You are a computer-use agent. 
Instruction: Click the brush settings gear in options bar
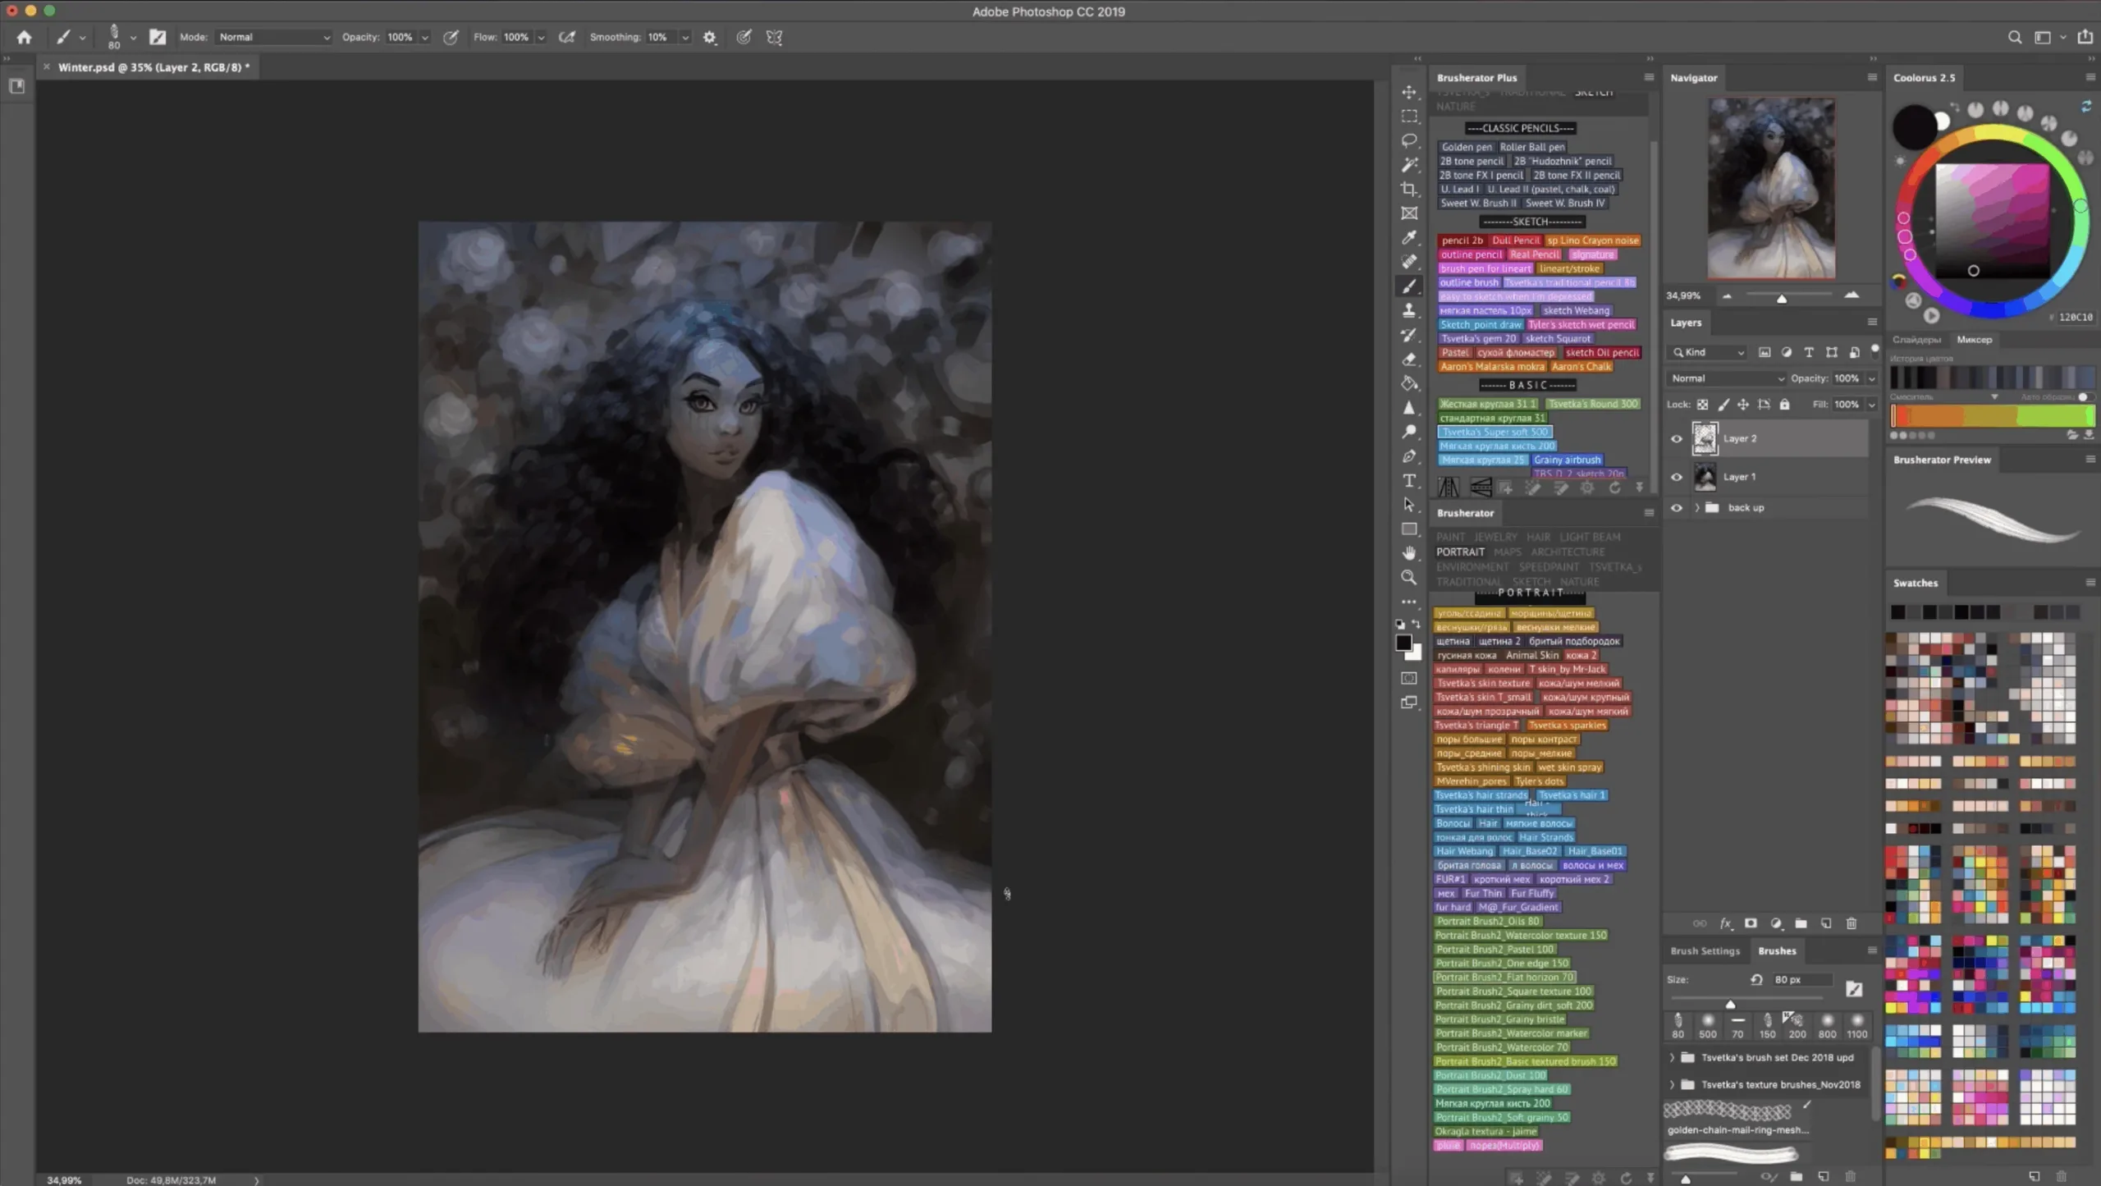click(x=711, y=37)
